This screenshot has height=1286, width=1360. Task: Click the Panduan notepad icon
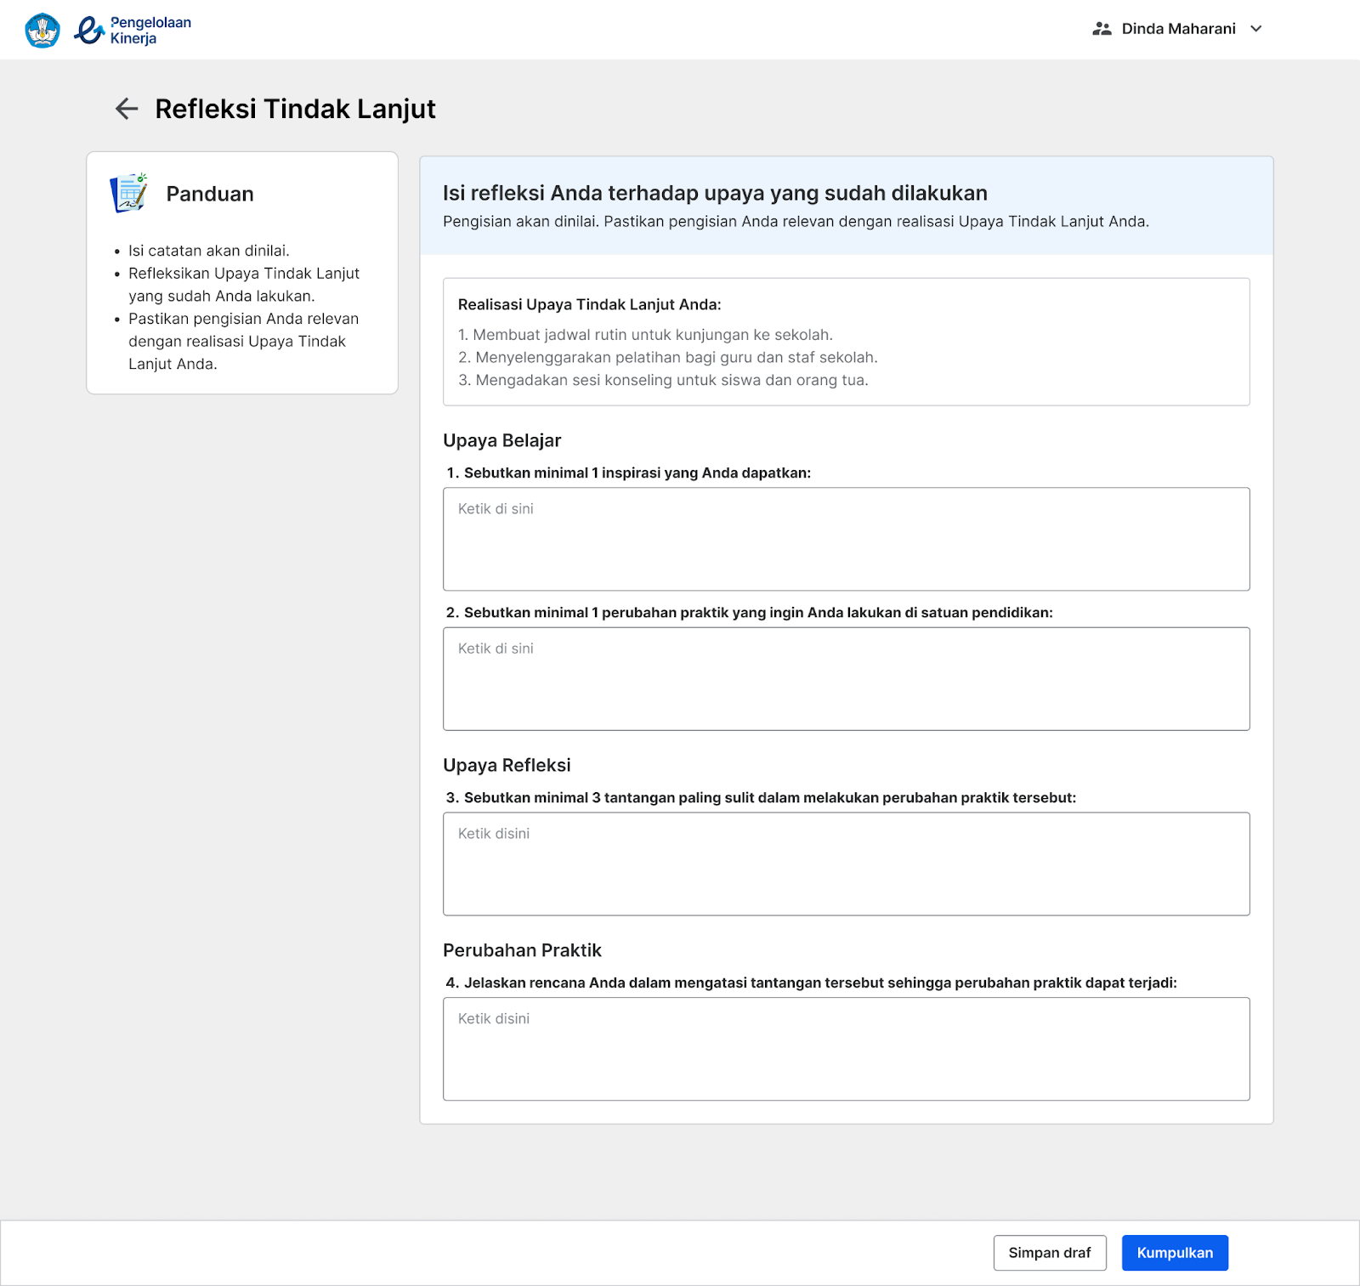click(129, 193)
